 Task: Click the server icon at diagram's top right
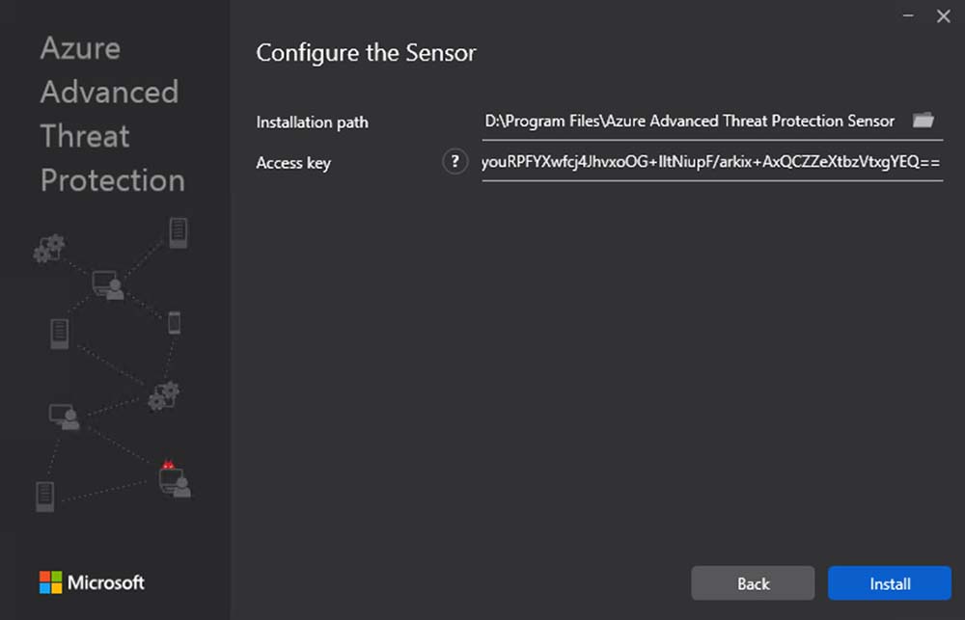(x=178, y=233)
